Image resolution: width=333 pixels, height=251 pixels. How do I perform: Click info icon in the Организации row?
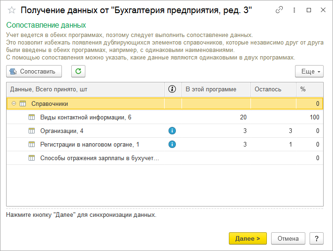point(172,131)
